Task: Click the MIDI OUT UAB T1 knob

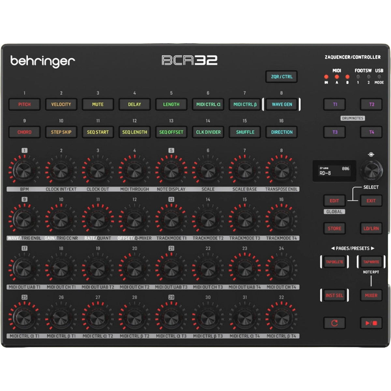Action: point(24,268)
